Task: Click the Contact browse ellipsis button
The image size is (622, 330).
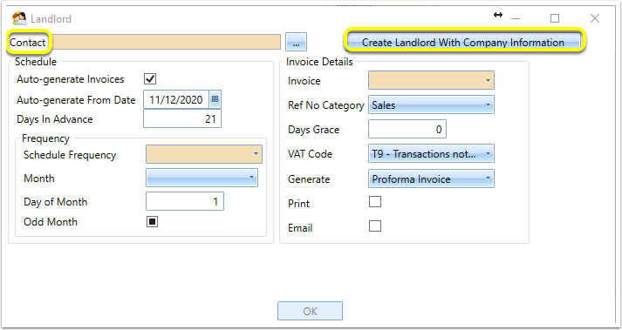Action: [x=296, y=42]
